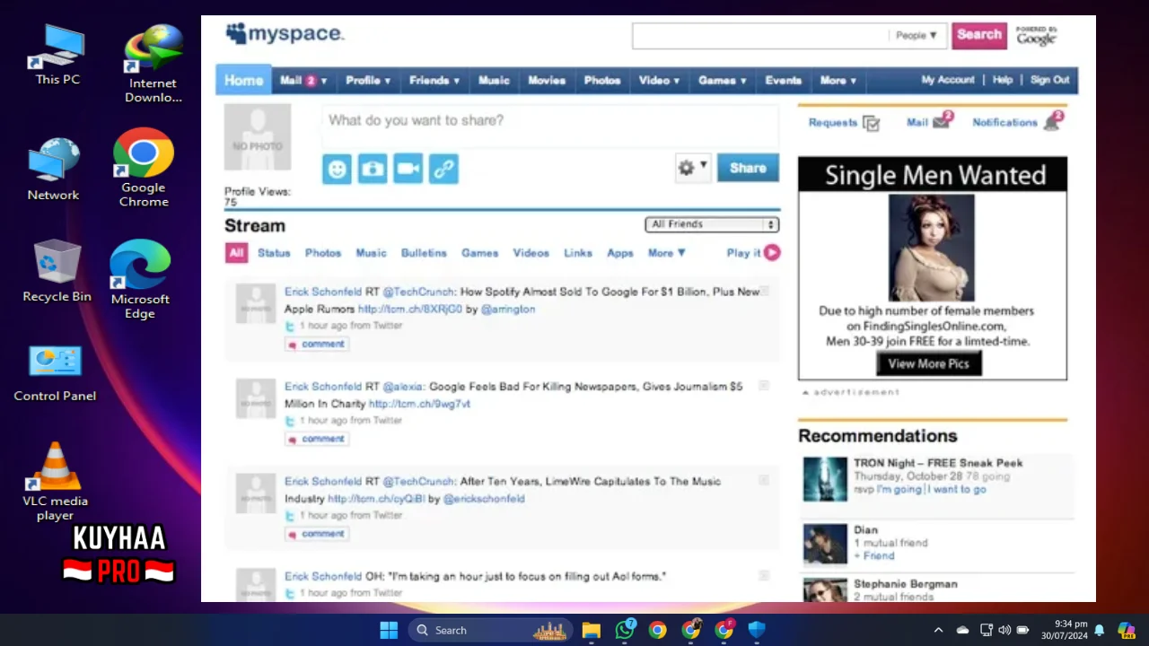
Task: Open the My Account link
Action: (x=948, y=80)
